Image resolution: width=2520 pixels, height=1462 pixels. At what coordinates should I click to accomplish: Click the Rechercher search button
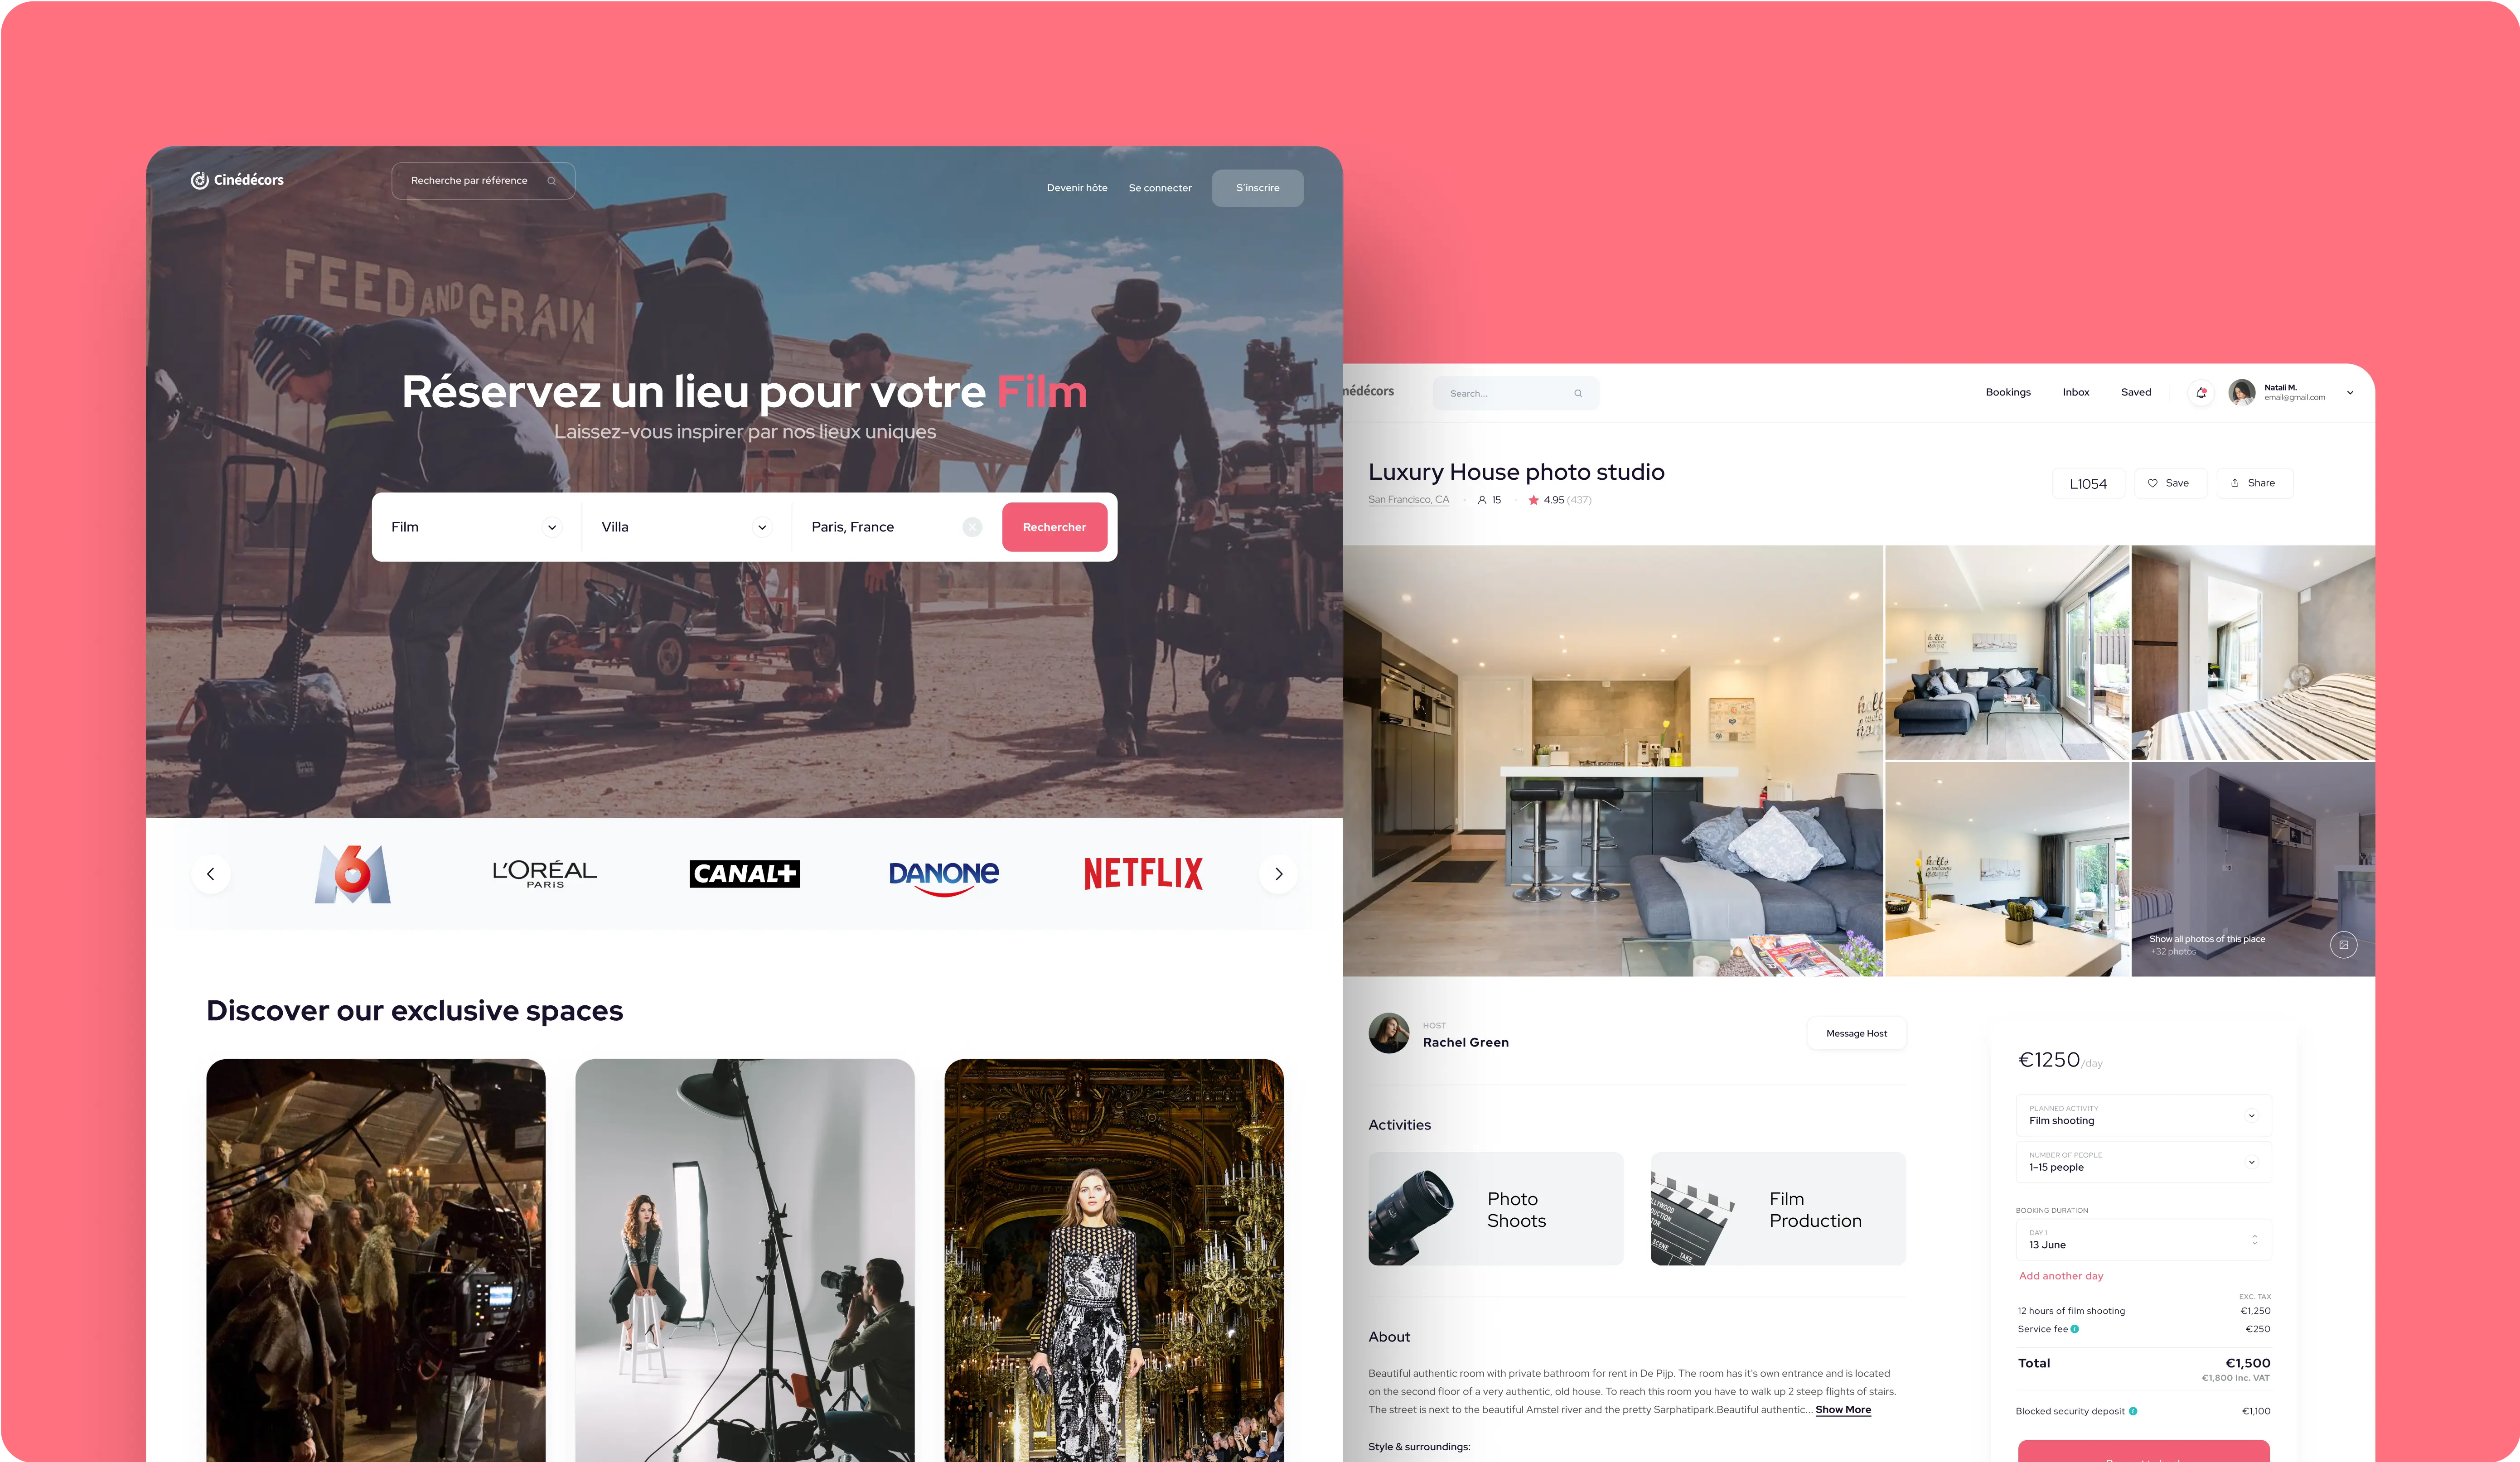[x=1051, y=526]
